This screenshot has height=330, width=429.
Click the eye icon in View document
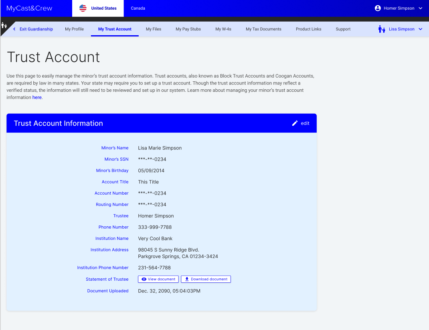tap(144, 279)
